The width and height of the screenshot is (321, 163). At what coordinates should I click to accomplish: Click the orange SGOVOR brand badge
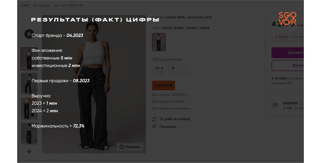[163, 85]
